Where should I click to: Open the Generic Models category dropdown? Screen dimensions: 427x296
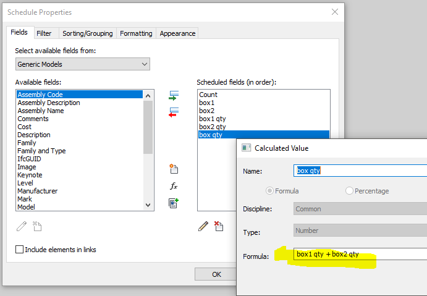click(83, 64)
